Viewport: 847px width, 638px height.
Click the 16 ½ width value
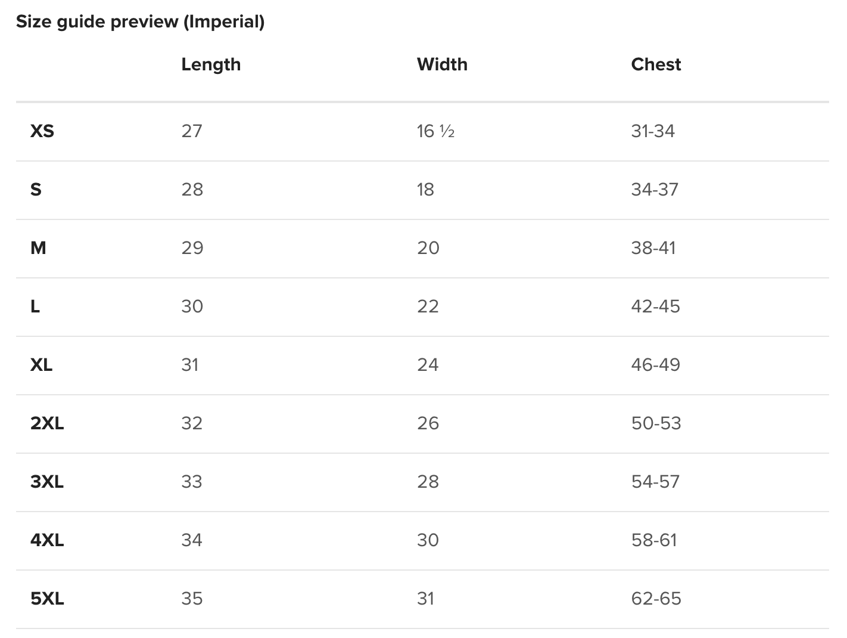435,131
